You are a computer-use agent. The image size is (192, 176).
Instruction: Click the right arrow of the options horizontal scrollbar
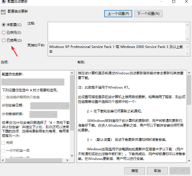(67, 160)
